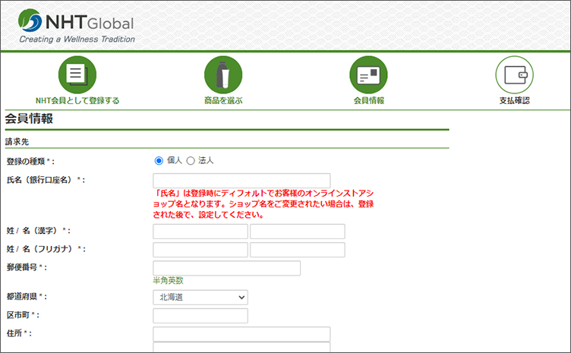
Task: Click the member information card icon
Action: [368, 75]
